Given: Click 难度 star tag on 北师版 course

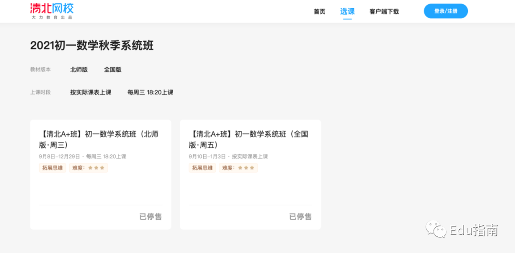Looking at the screenshot, I should (x=88, y=168).
